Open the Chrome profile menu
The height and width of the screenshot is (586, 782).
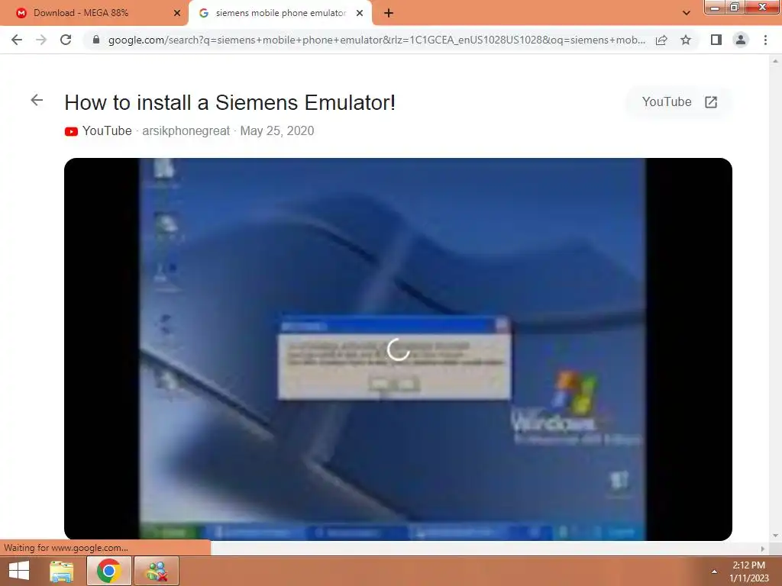741,40
